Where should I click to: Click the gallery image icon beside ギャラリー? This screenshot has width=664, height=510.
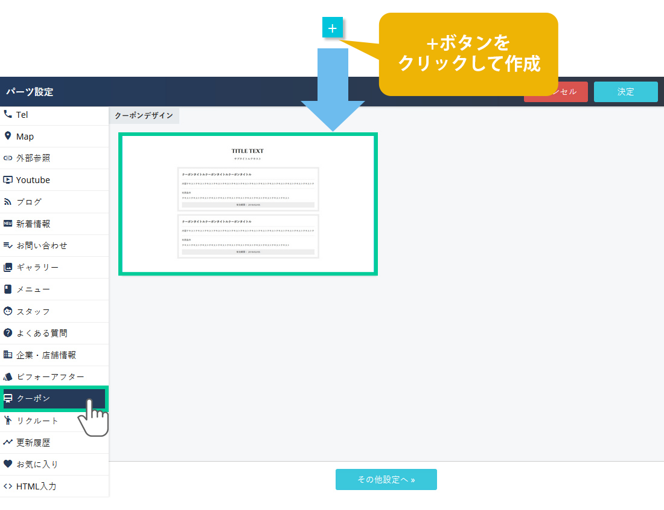8,267
